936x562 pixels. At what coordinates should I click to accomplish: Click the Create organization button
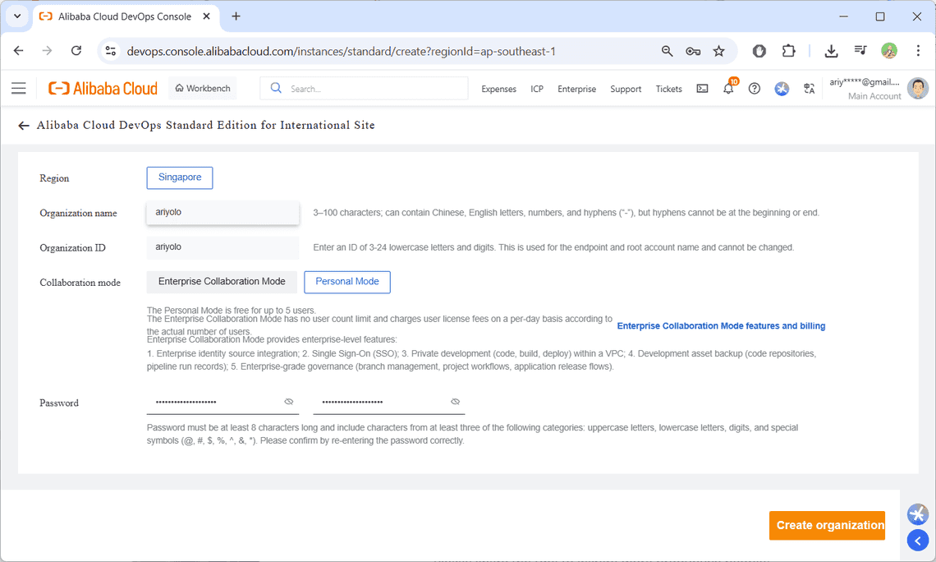coord(827,525)
